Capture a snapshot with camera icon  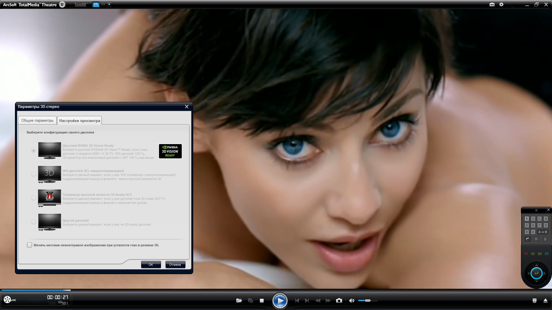click(339, 301)
